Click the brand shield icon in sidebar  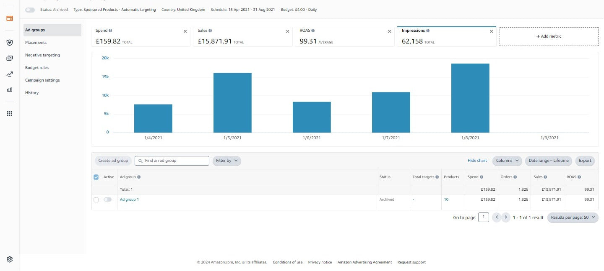click(9, 43)
